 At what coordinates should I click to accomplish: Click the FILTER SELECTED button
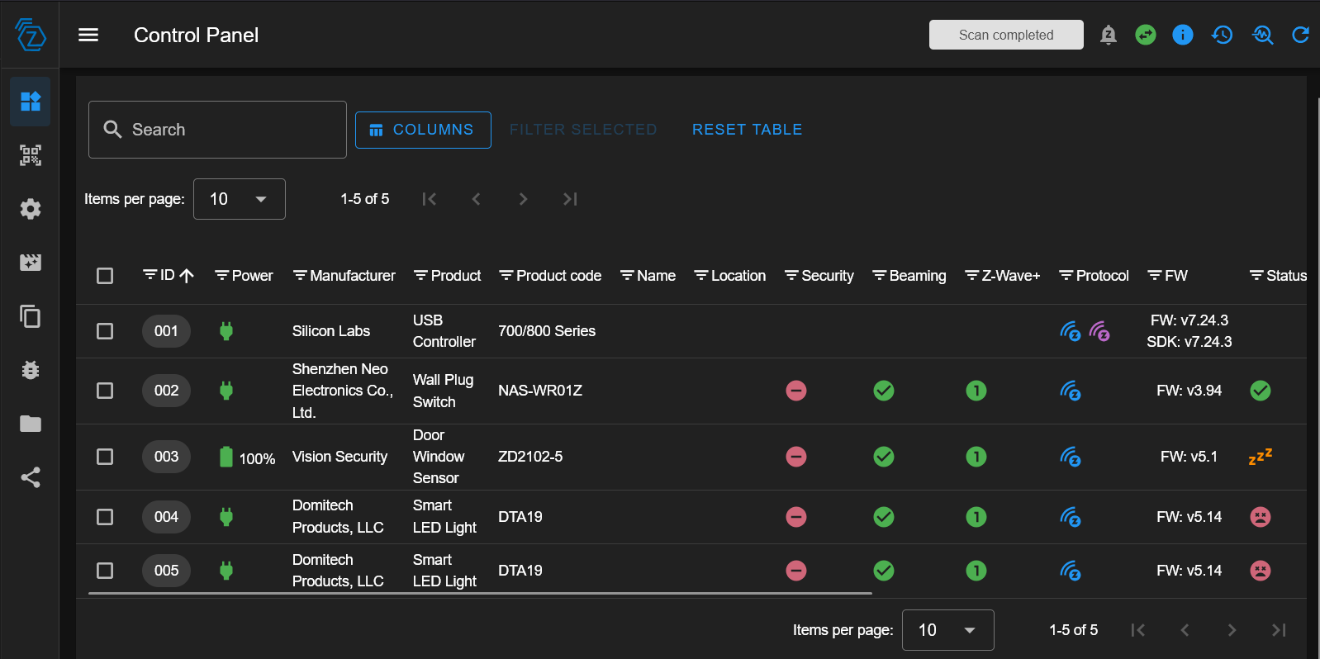tap(583, 130)
